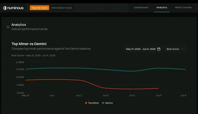Click the teal Gemini line on the chart

coord(105,69)
